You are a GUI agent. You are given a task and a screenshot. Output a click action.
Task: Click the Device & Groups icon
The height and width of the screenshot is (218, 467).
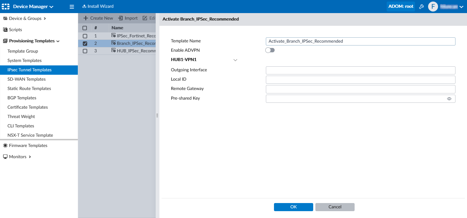click(5, 18)
